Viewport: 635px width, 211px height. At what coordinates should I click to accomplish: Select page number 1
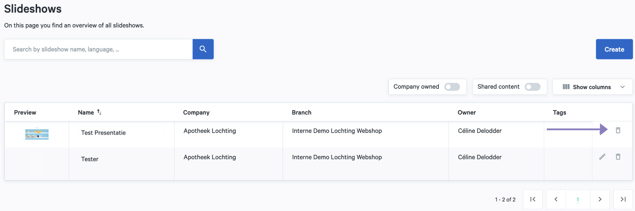coord(578,199)
